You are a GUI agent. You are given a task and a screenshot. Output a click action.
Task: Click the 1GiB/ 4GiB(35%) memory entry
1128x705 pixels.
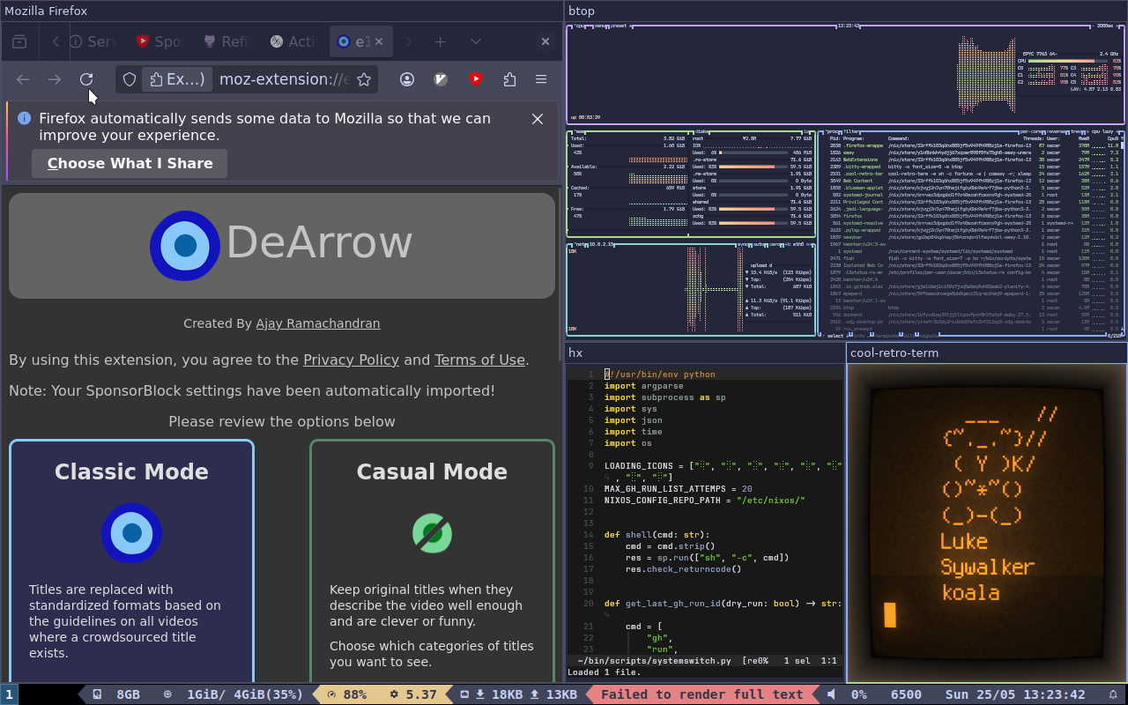pos(234,694)
